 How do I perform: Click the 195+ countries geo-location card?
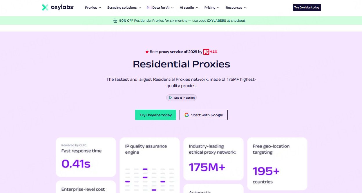(277, 163)
